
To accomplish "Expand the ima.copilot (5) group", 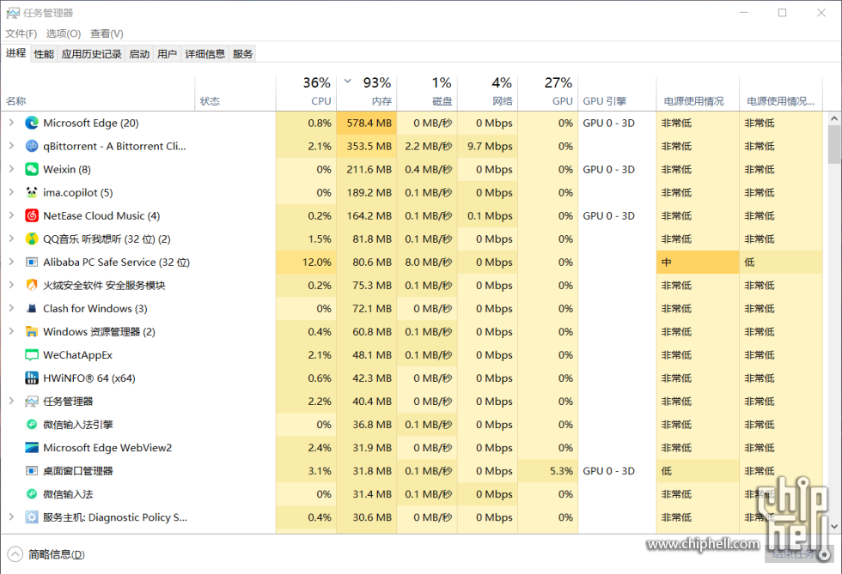I will pos(11,192).
